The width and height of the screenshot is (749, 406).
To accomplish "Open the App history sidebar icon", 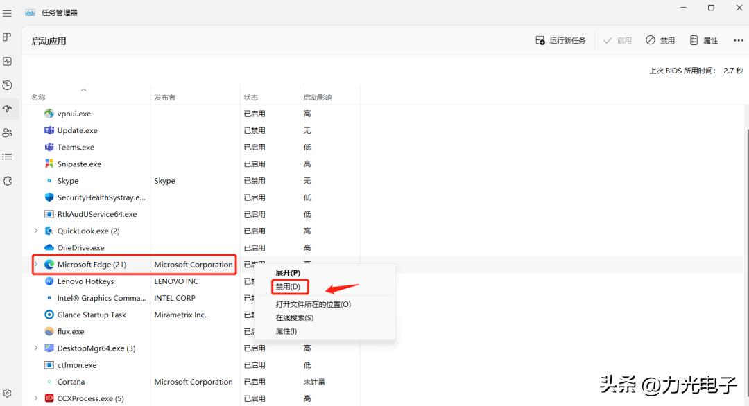I will coord(8,85).
